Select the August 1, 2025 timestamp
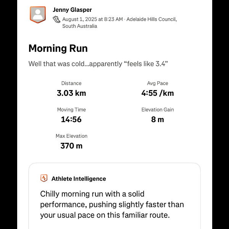The height and width of the screenshot is (229, 229). point(92,19)
